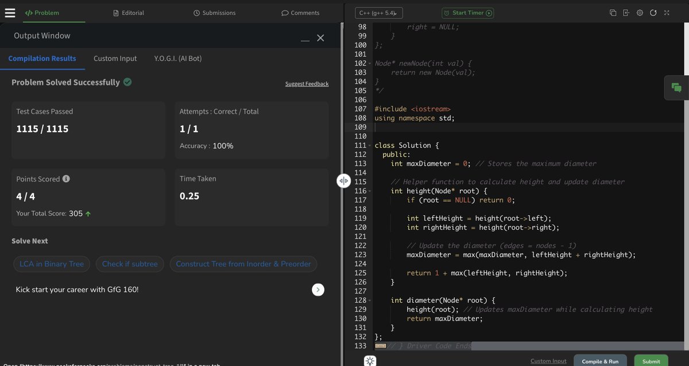Open Construct Tree from Inorder & Preorder
The width and height of the screenshot is (689, 366).
pos(243,264)
